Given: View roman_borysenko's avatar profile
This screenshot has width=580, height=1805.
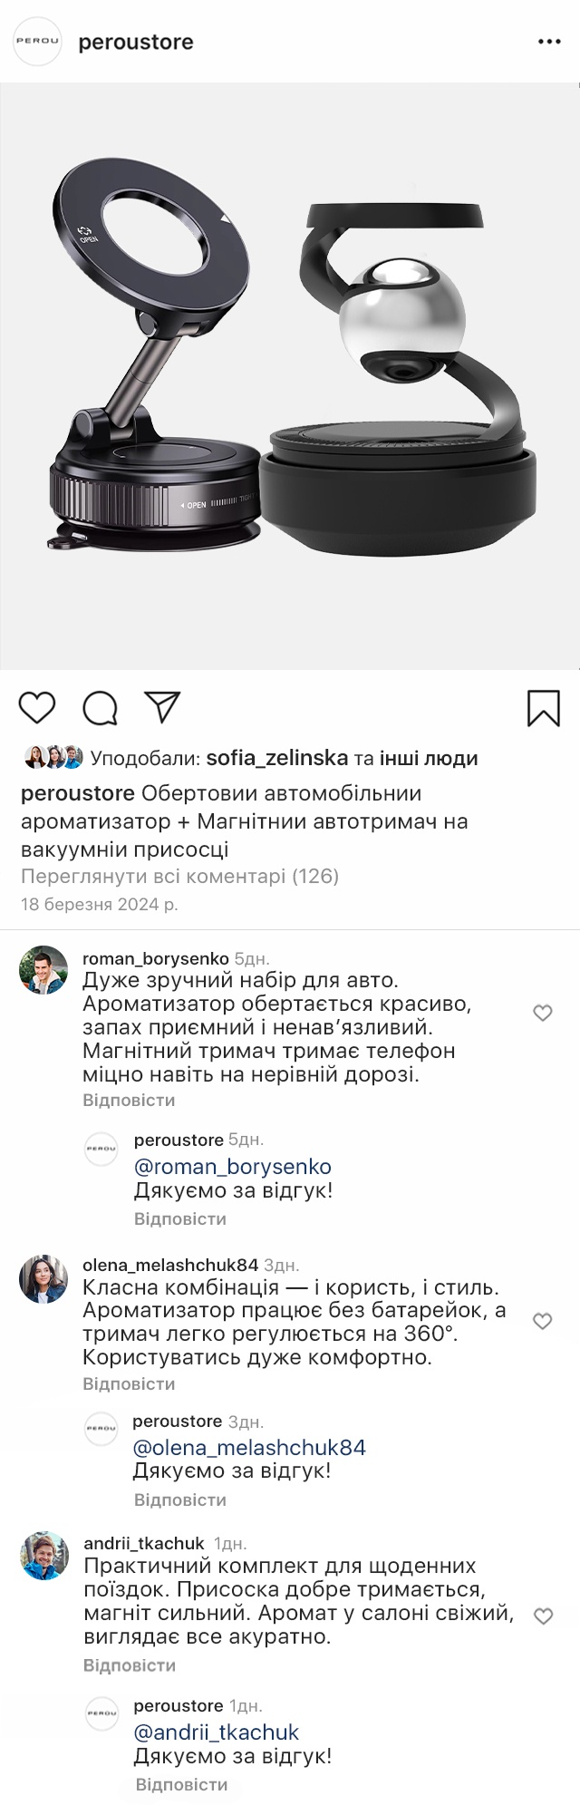Looking at the screenshot, I should tap(44, 970).
